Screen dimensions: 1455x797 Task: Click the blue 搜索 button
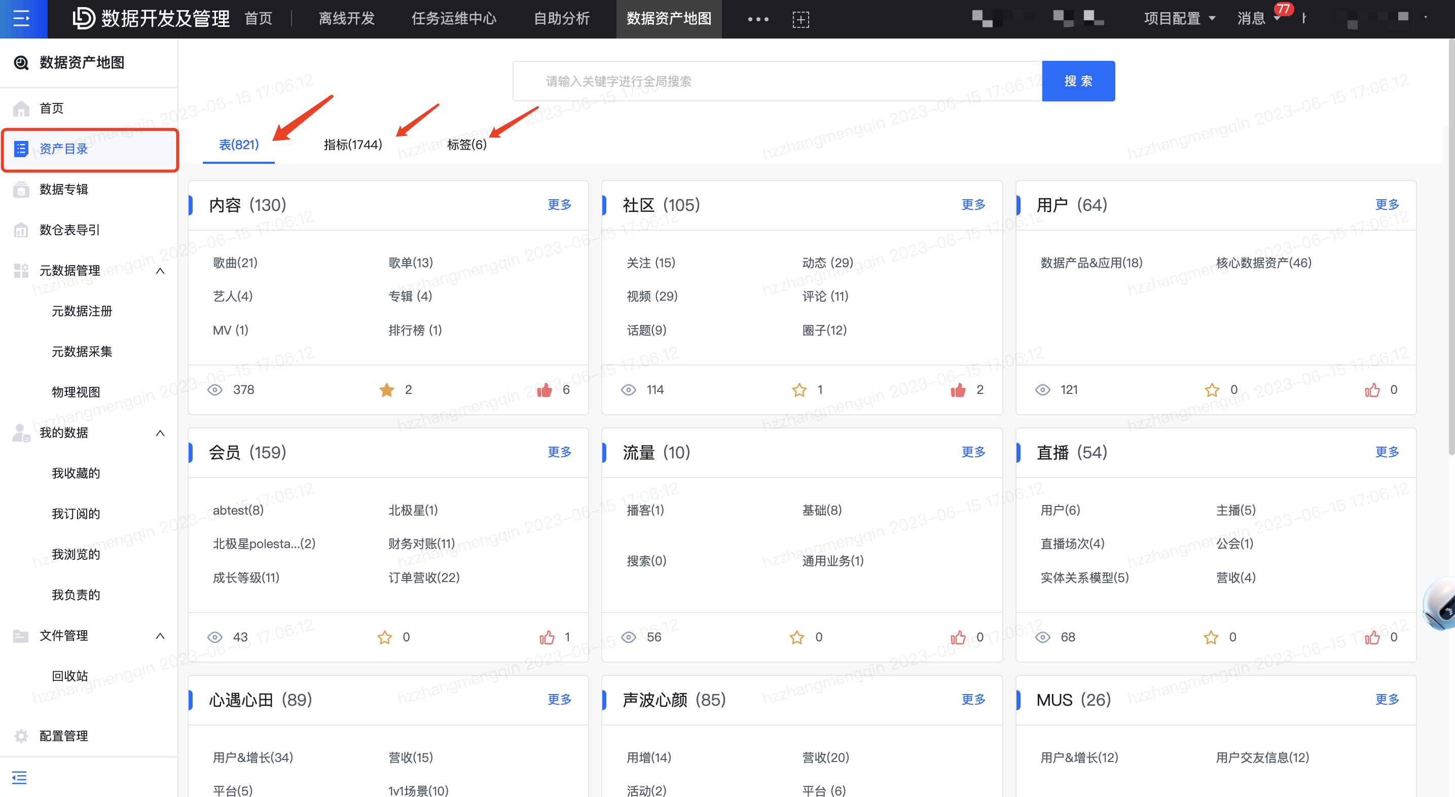[x=1078, y=81]
